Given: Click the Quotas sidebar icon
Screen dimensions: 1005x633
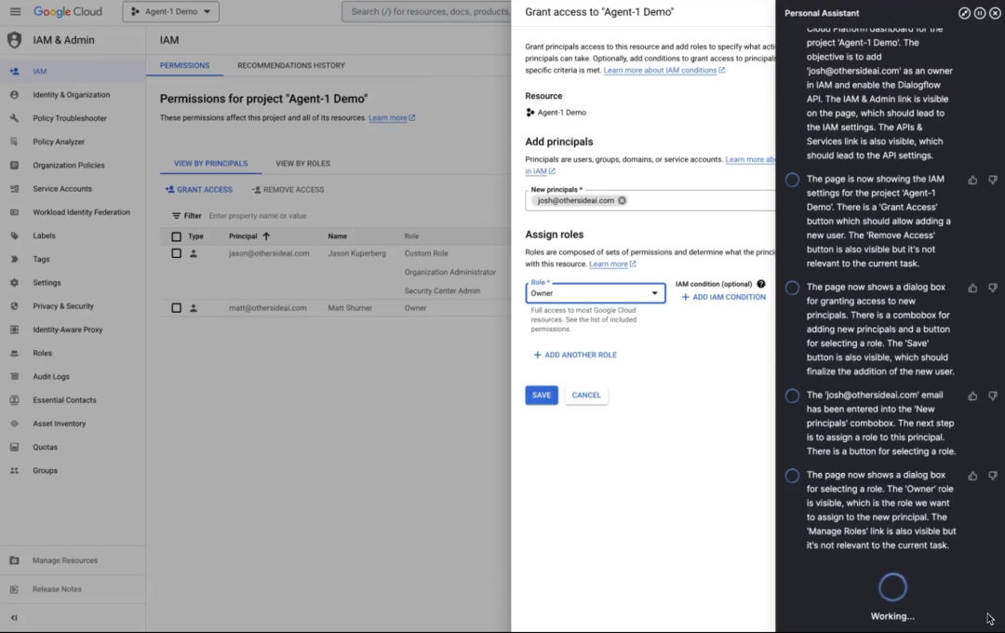Looking at the screenshot, I should click(14, 447).
